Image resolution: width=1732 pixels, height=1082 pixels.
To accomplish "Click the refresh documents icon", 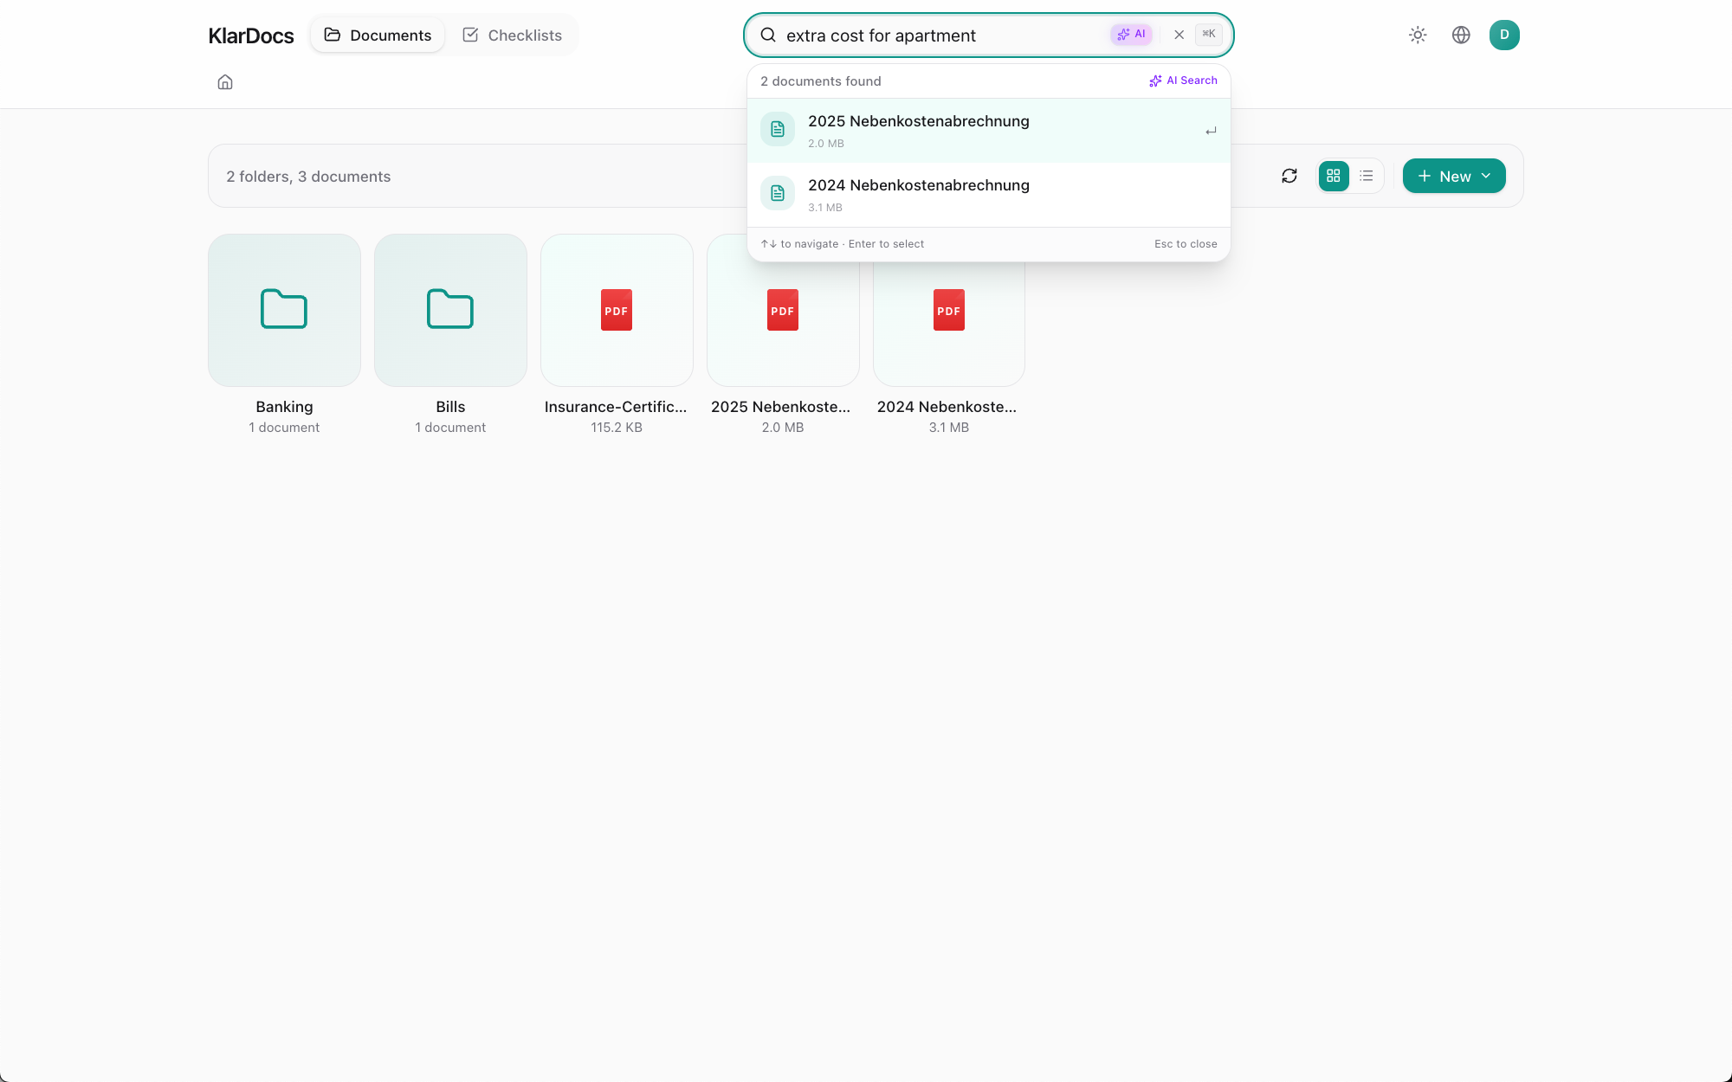I will pos(1289,177).
